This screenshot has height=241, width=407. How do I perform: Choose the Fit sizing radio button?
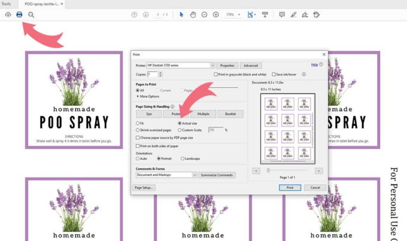tap(138, 123)
